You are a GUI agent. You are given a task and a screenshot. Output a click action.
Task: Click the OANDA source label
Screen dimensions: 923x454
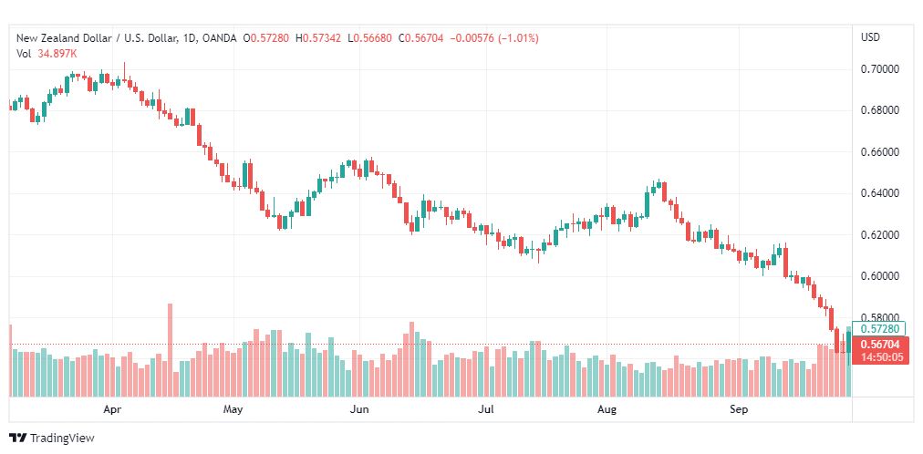218,38
